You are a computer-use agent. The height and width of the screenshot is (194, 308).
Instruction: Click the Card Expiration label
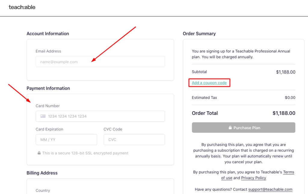coord(49,129)
